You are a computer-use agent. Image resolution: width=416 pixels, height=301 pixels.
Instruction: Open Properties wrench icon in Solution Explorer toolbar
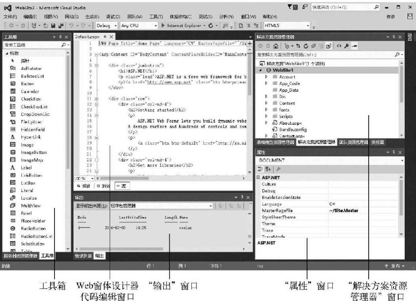[x=347, y=46]
